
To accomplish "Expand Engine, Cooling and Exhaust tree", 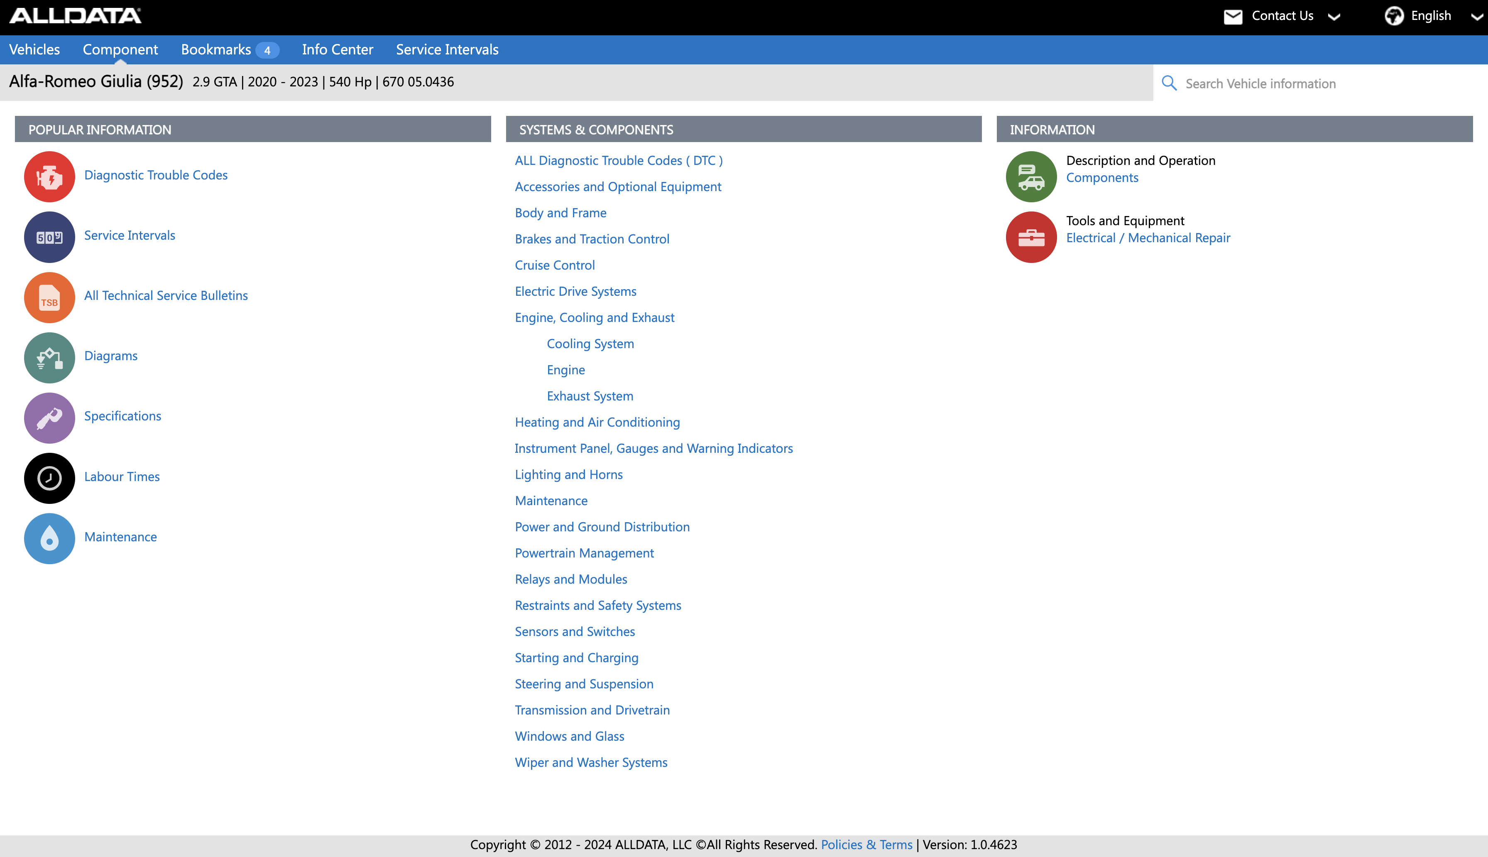I will pyautogui.click(x=595, y=317).
